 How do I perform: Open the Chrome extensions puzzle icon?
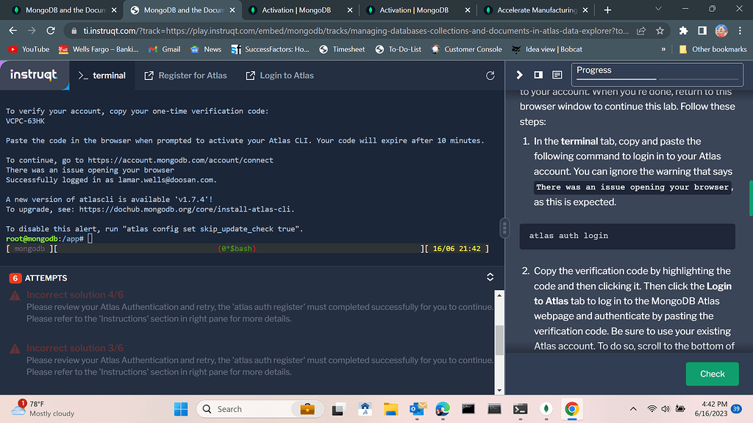(683, 31)
